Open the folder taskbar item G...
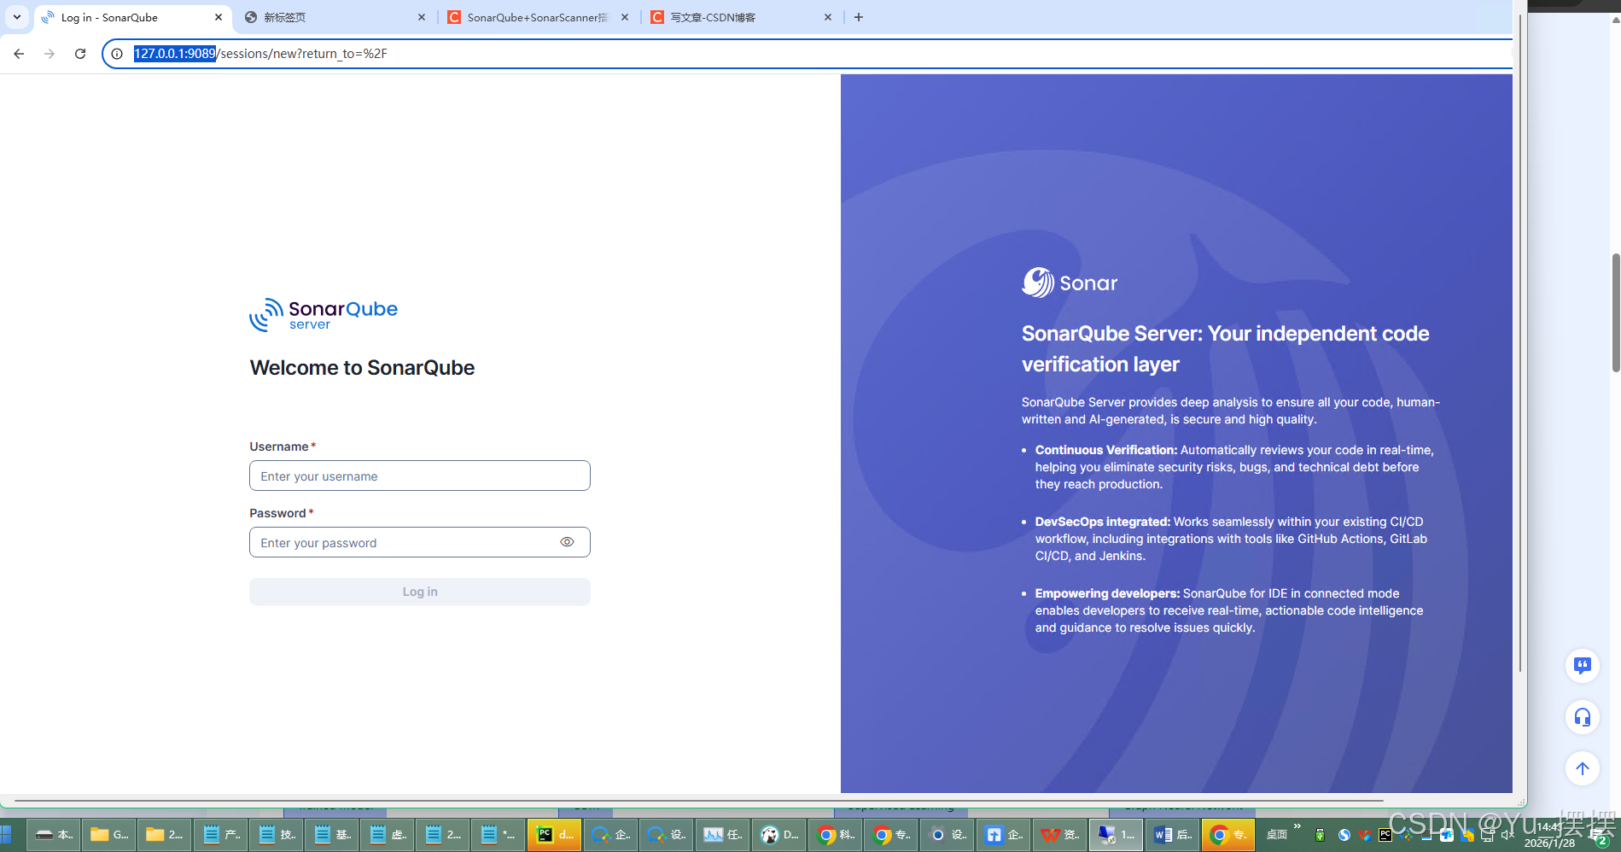The height and width of the screenshot is (852, 1621). [109, 834]
